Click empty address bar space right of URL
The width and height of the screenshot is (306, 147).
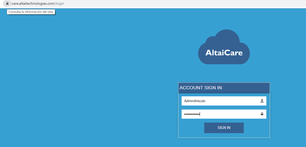176,3
